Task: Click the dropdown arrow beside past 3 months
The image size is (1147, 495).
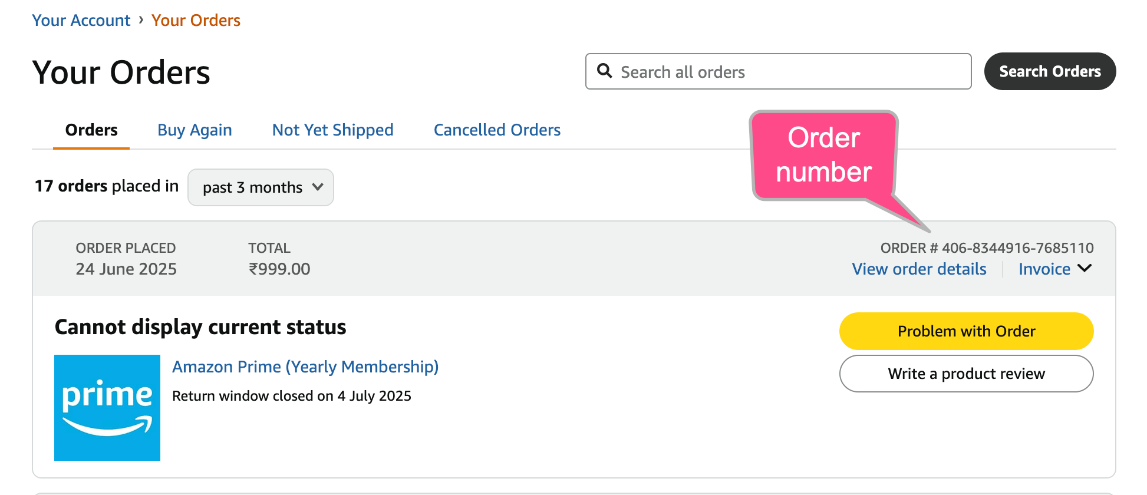Action: click(x=318, y=187)
